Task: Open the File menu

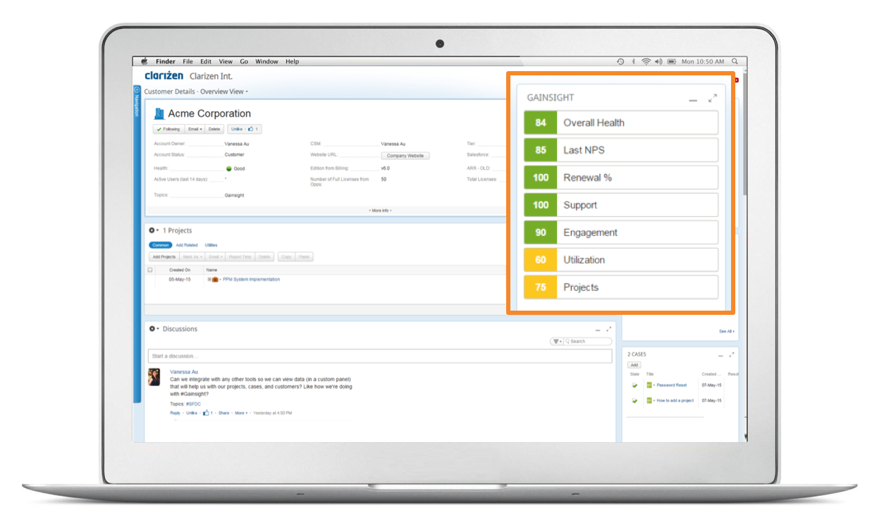Action: point(188,62)
